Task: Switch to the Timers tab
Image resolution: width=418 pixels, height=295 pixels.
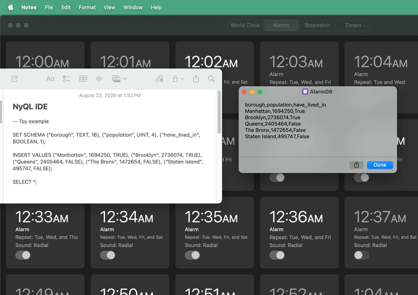Action: 353,25
